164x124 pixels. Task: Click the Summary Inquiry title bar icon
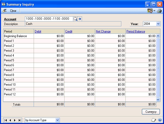tap(3, 4)
